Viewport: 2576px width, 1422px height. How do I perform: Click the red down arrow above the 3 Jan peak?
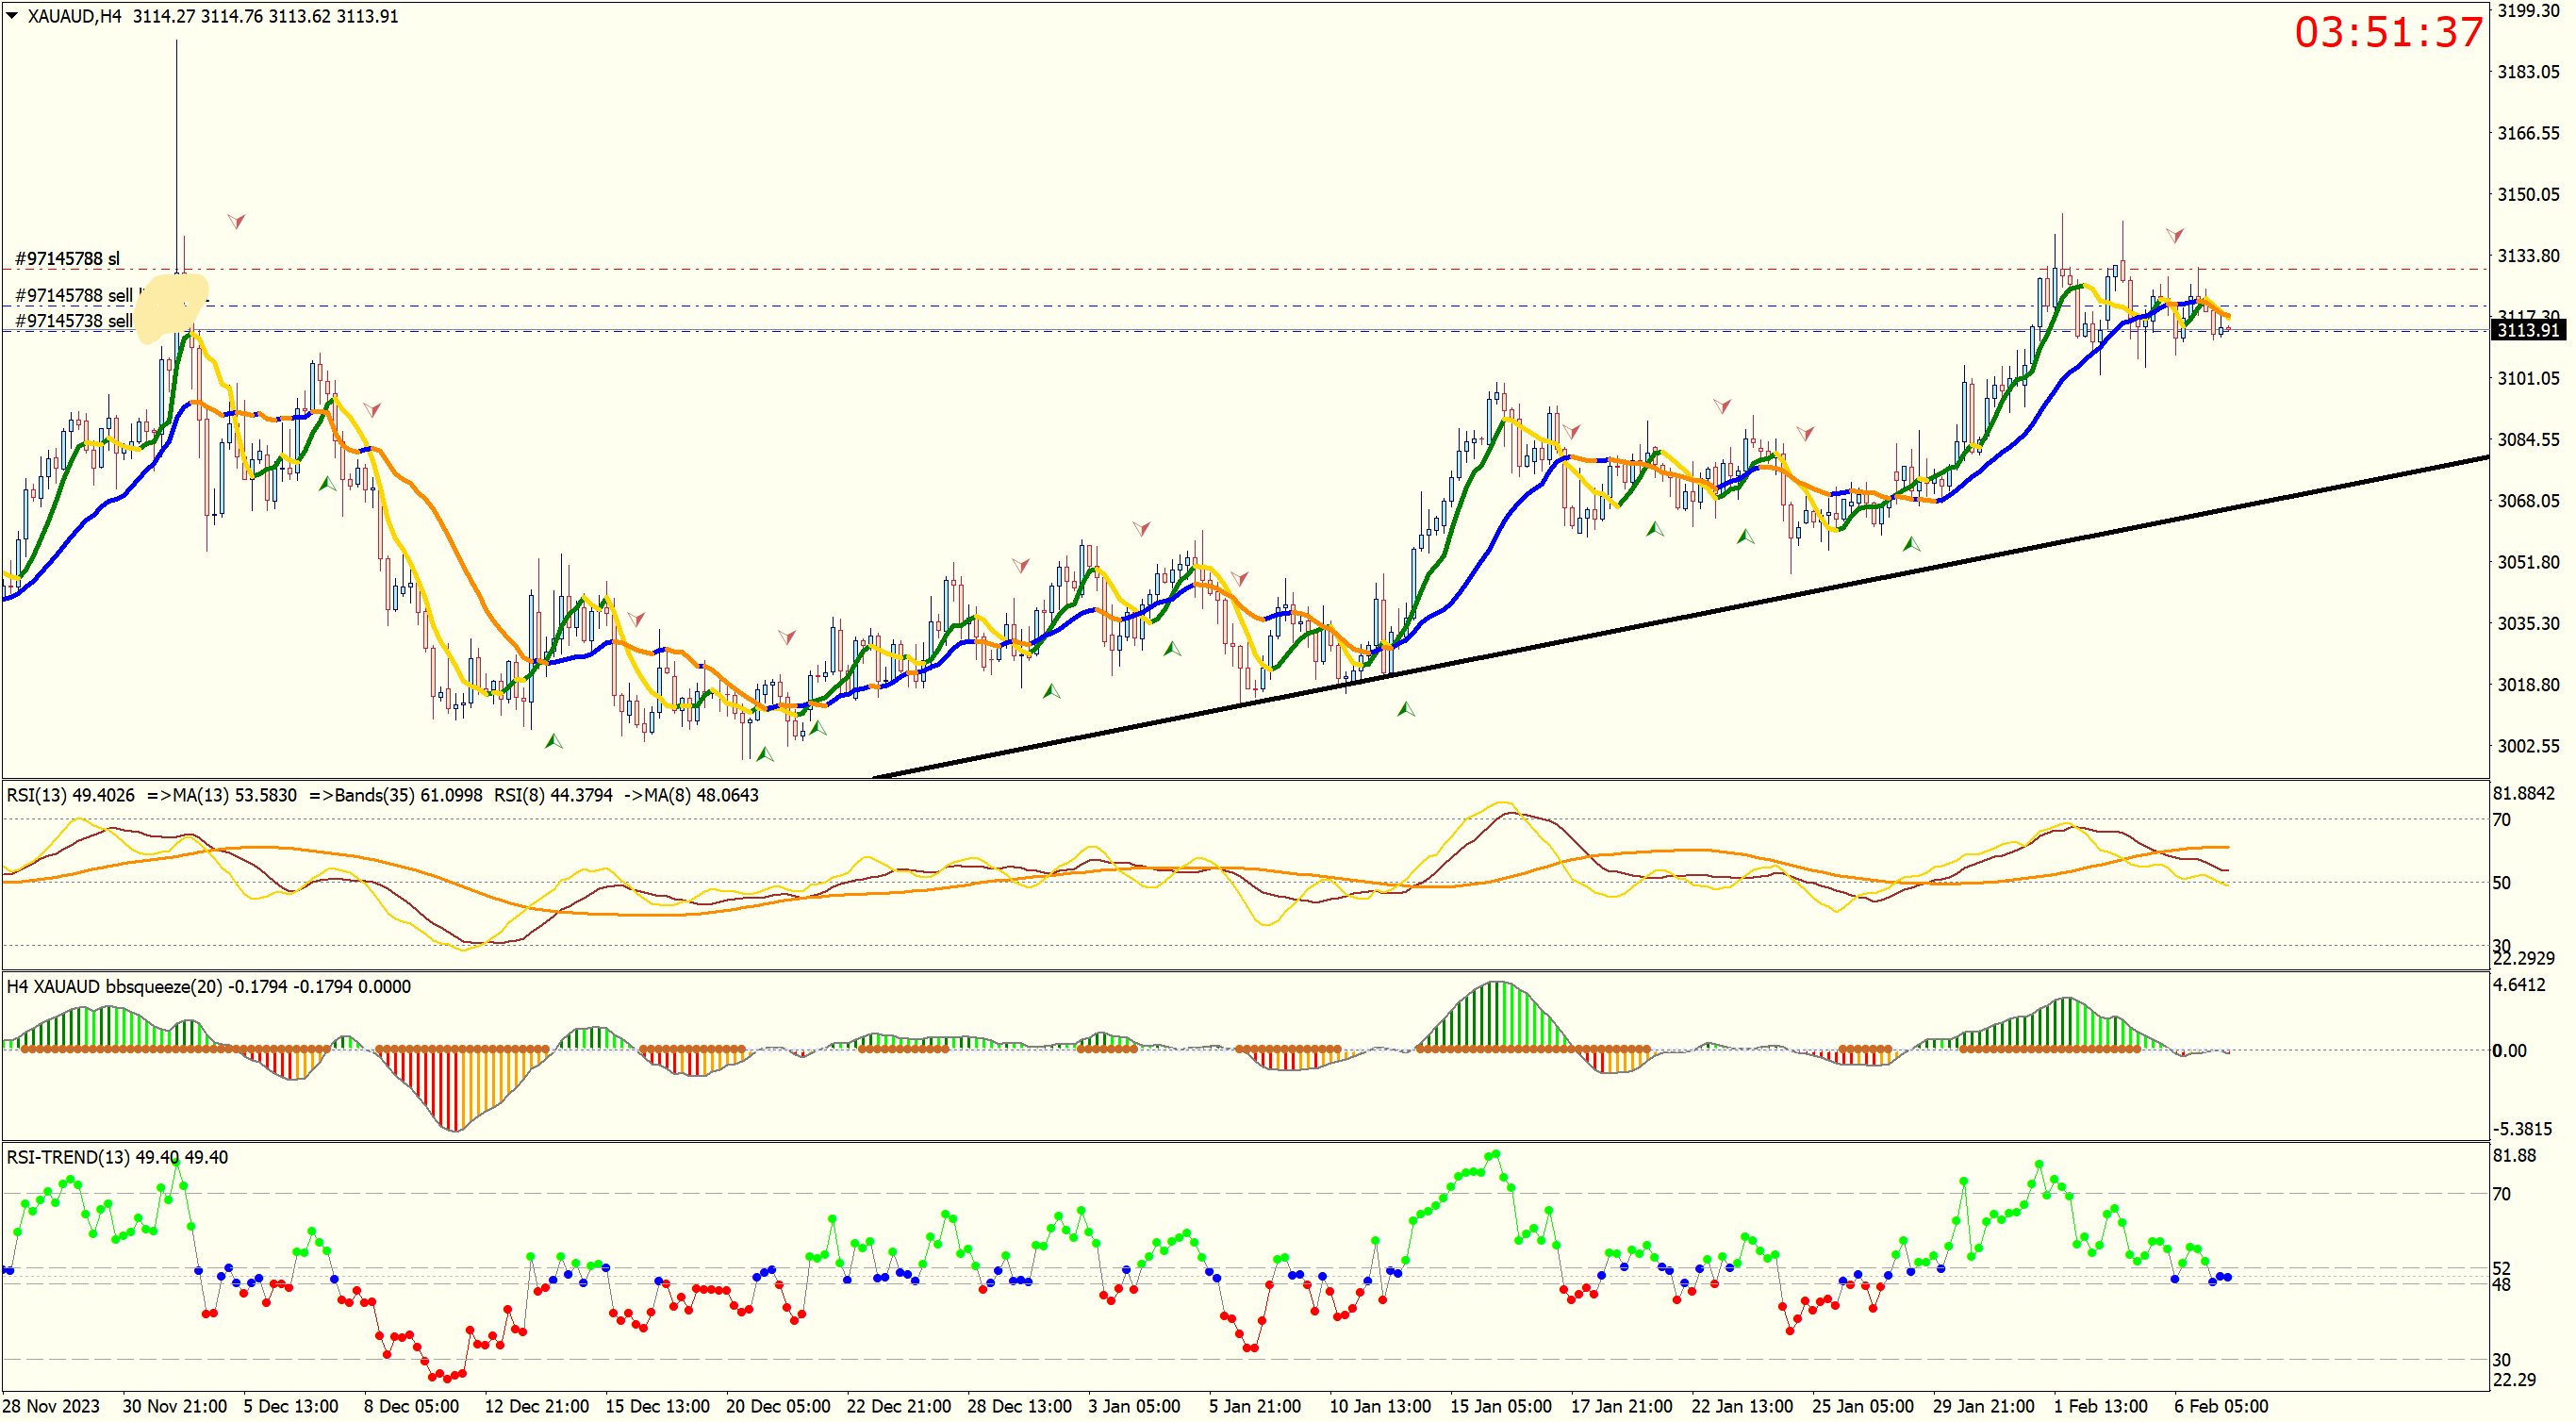pos(1141,527)
